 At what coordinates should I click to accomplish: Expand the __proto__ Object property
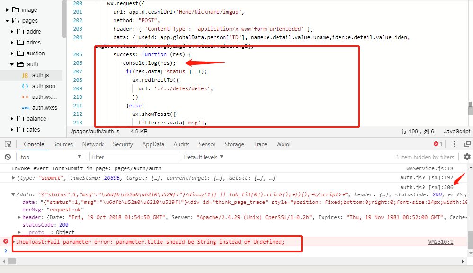19,232
